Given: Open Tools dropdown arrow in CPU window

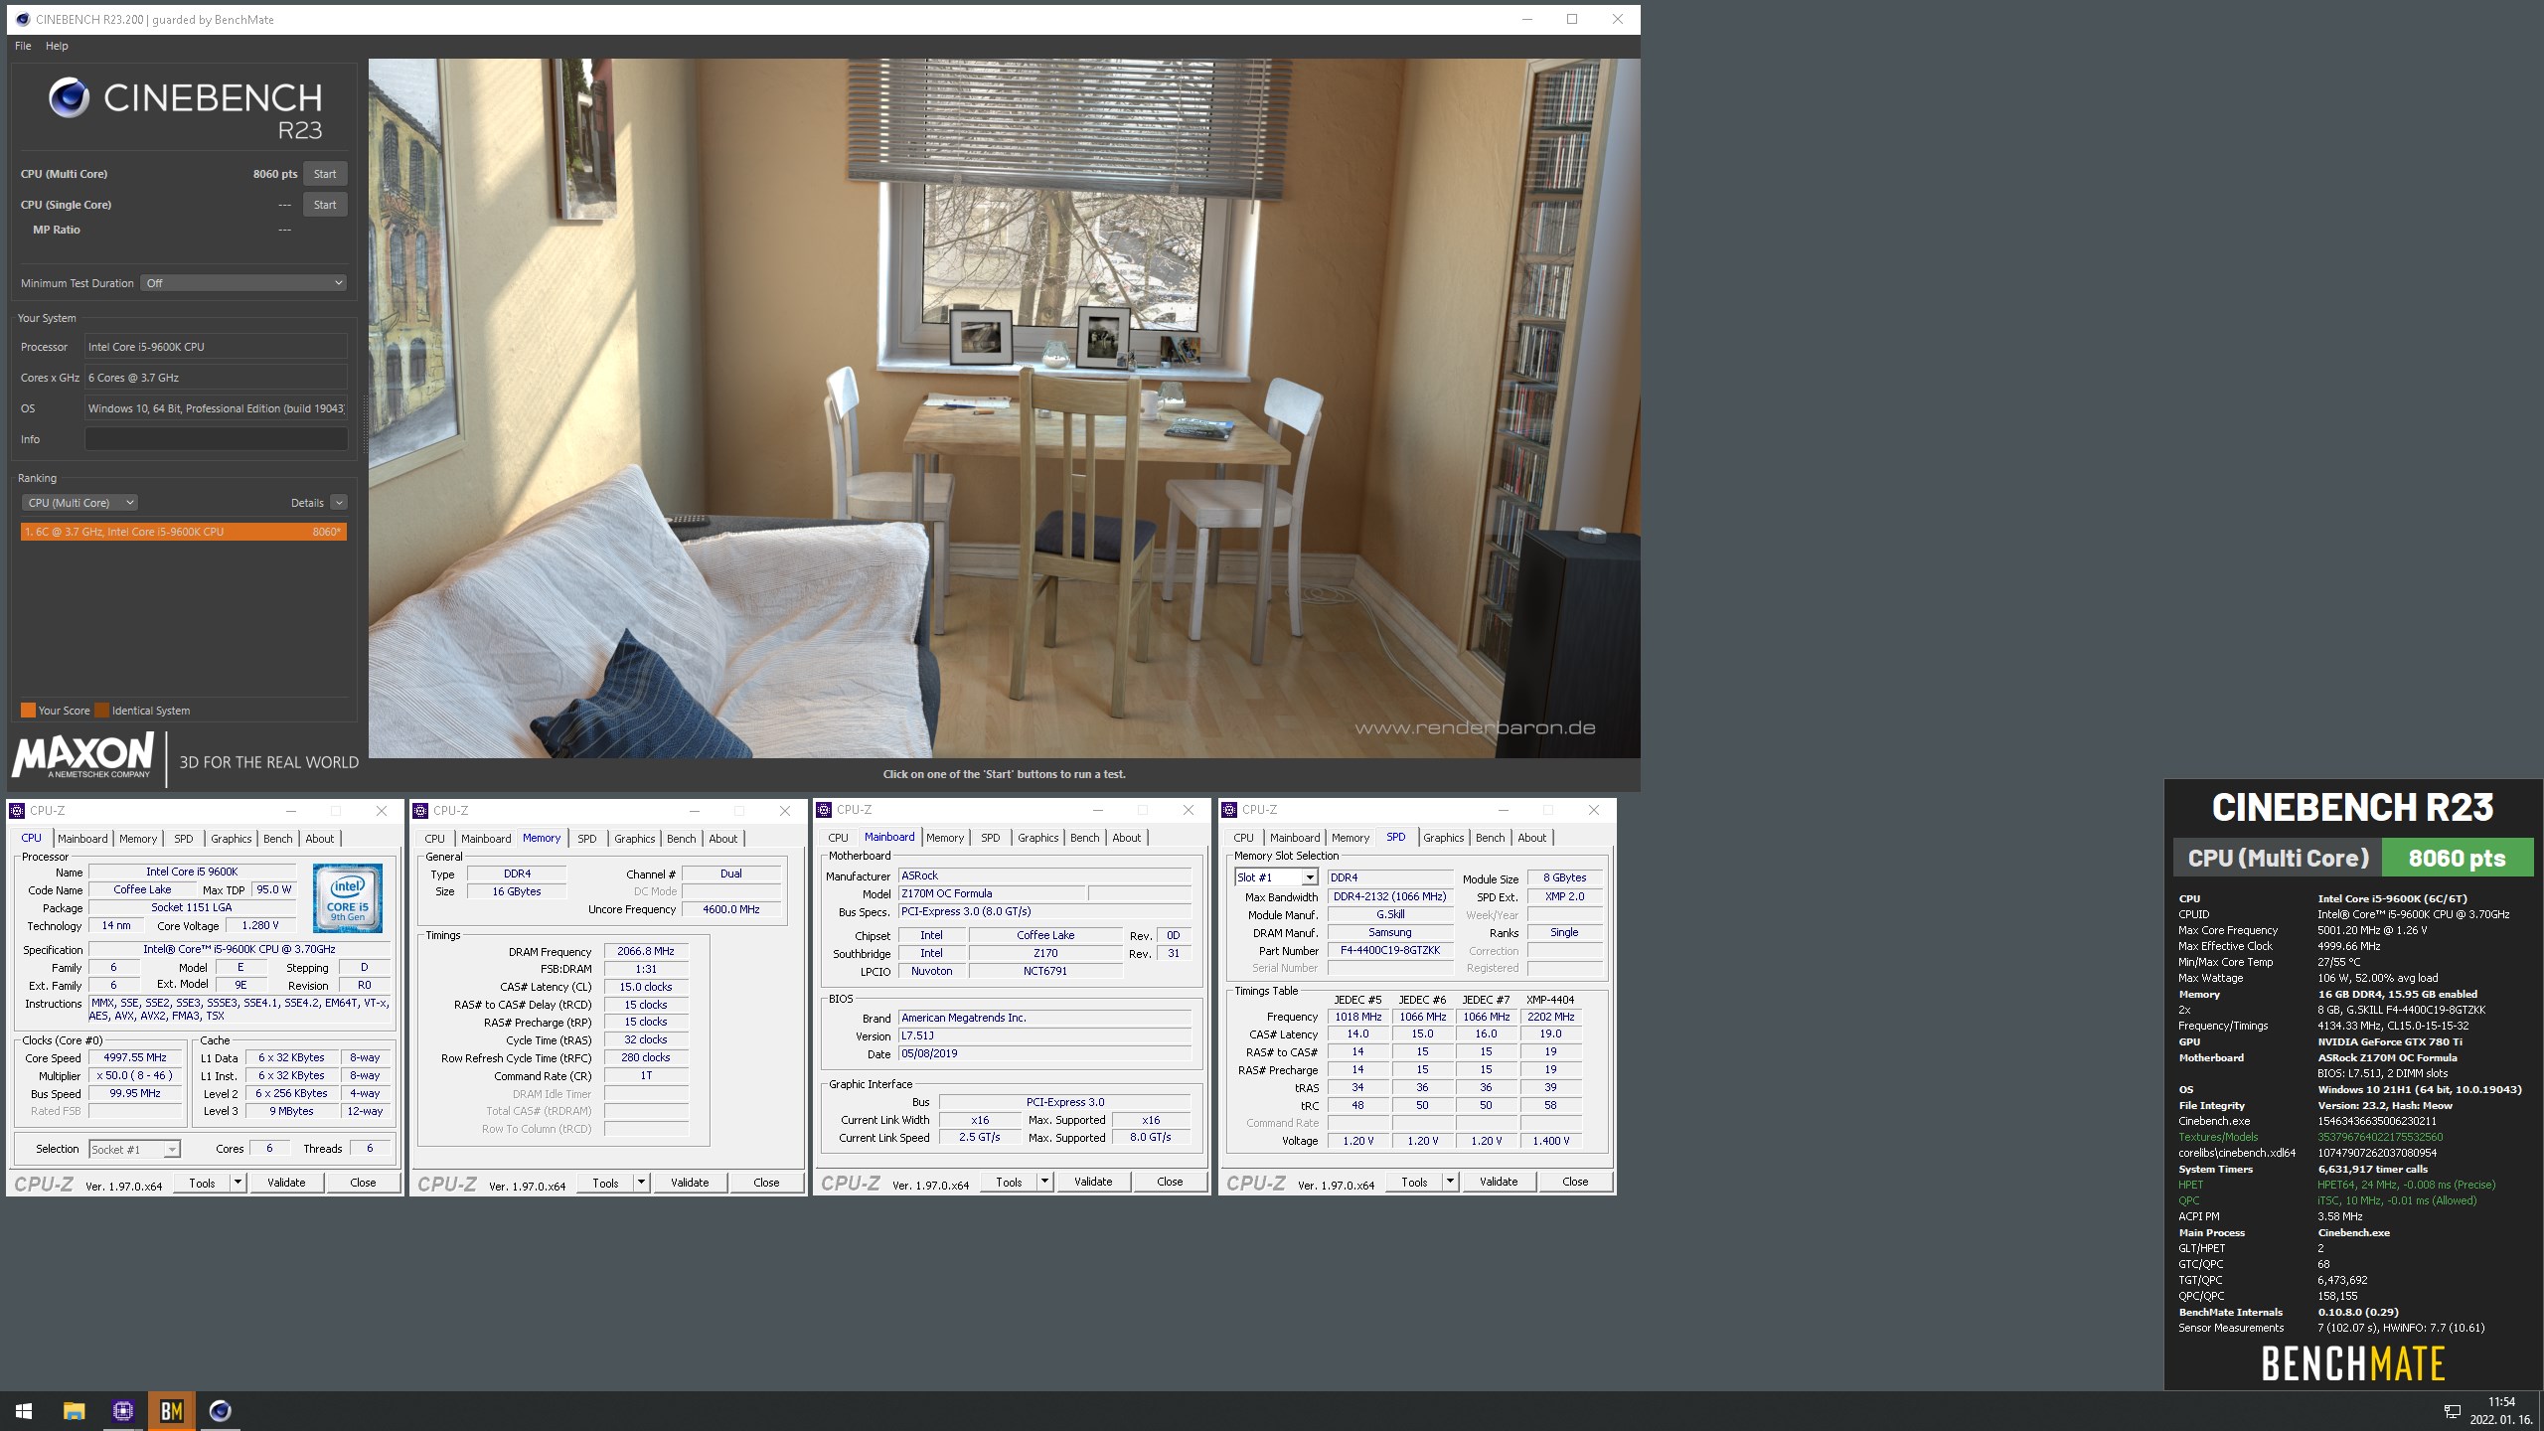Looking at the screenshot, I should tap(238, 1183).
